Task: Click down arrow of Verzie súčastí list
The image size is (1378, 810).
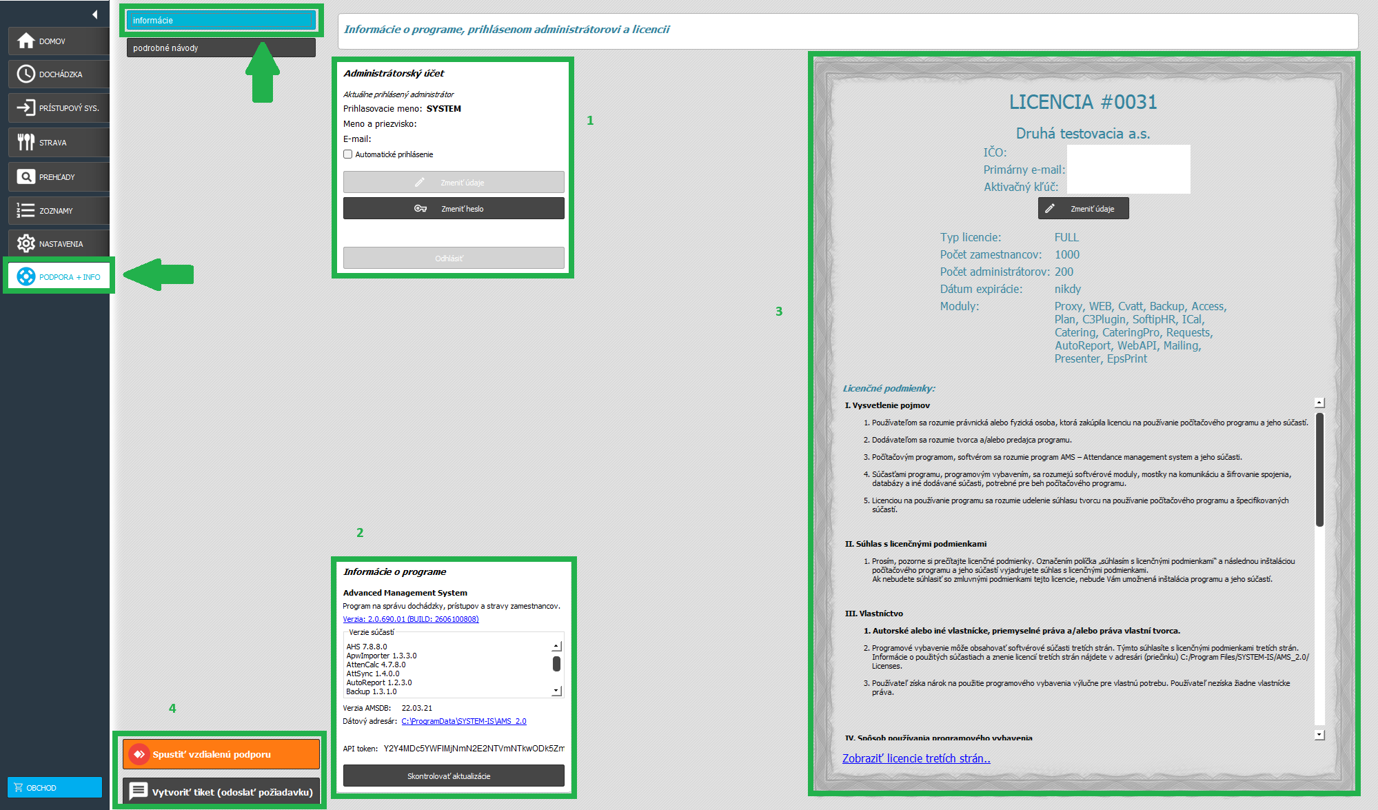Action: tap(556, 691)
